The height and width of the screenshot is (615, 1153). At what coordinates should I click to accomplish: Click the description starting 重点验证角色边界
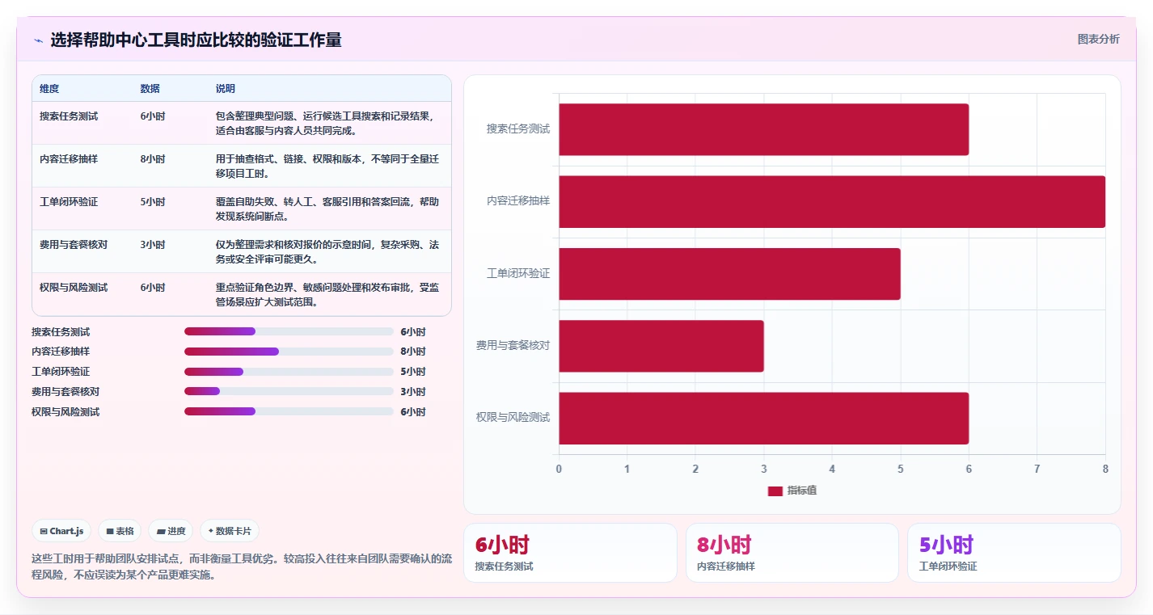coord(327,295)
